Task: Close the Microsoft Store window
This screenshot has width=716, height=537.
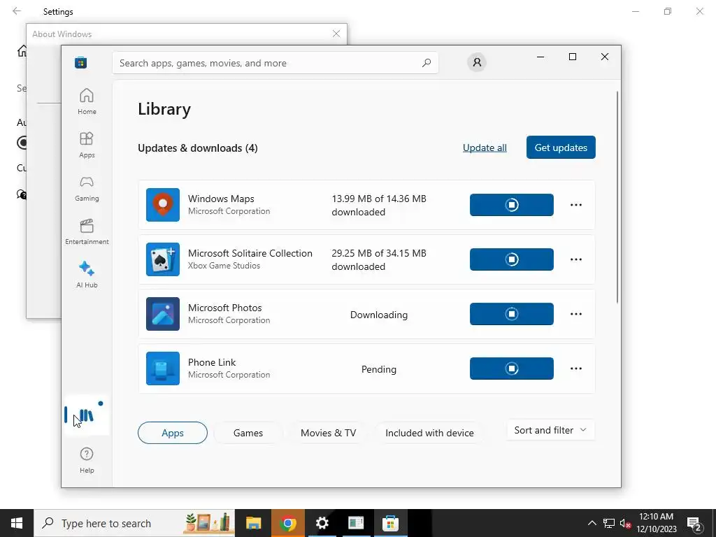Action: [x=605, y=57]
